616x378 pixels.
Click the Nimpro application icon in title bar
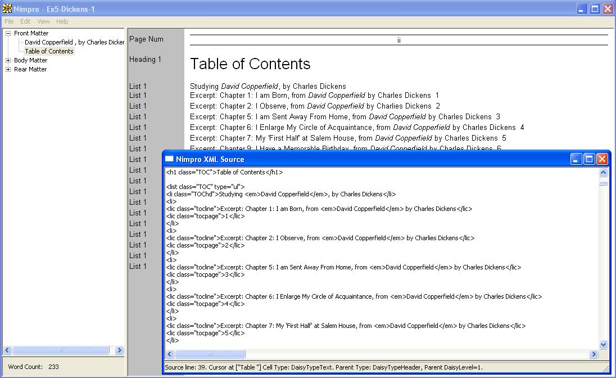pos(7,8)
